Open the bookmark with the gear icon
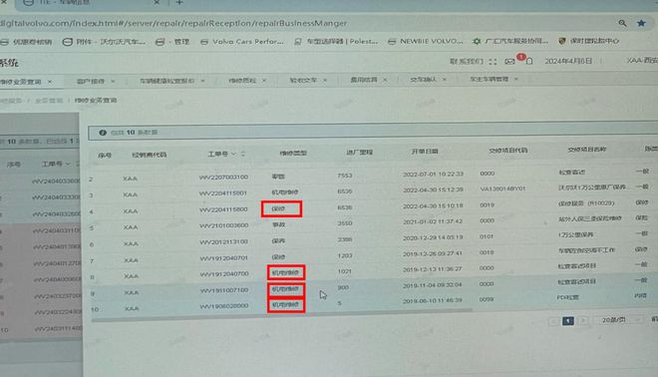658x377 pixels. tap(510, 41)
